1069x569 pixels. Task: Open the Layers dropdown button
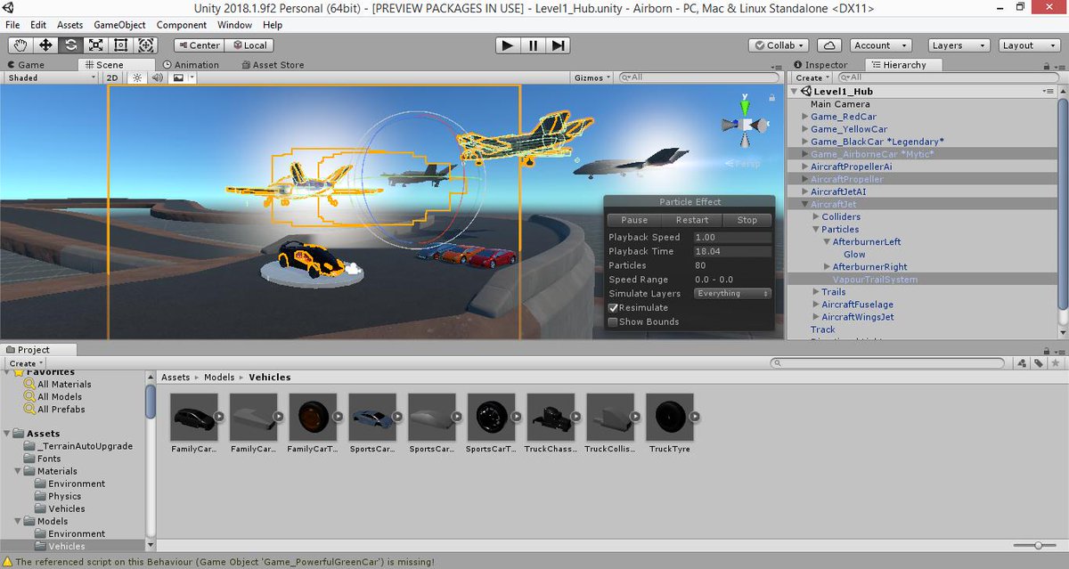(x=958, y=45)
